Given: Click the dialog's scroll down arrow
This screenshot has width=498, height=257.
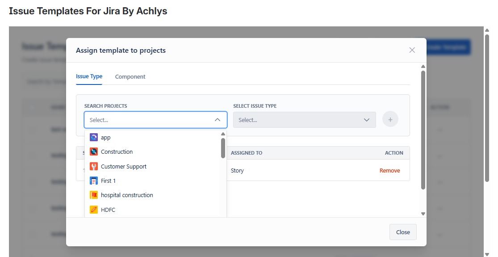Looking at the screenshot, I should 423,214.
